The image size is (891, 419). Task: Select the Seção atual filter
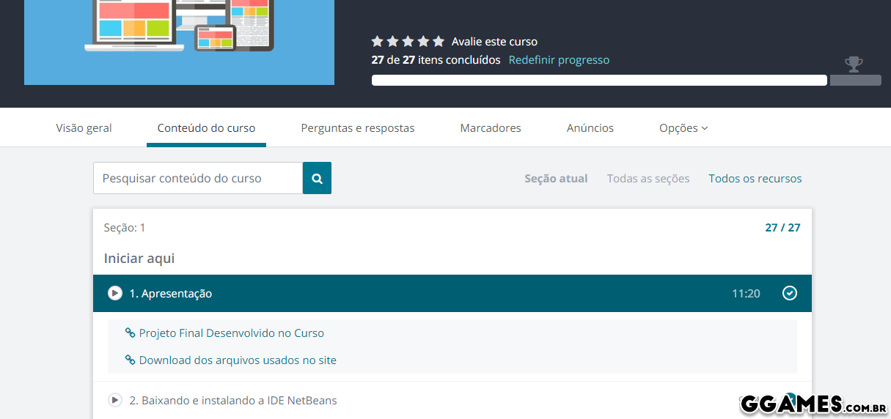pos(556,178)
